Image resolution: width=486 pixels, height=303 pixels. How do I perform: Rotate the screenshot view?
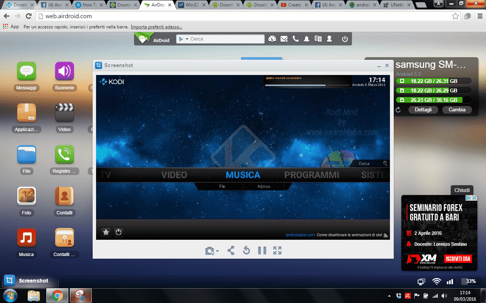point(246,250)
